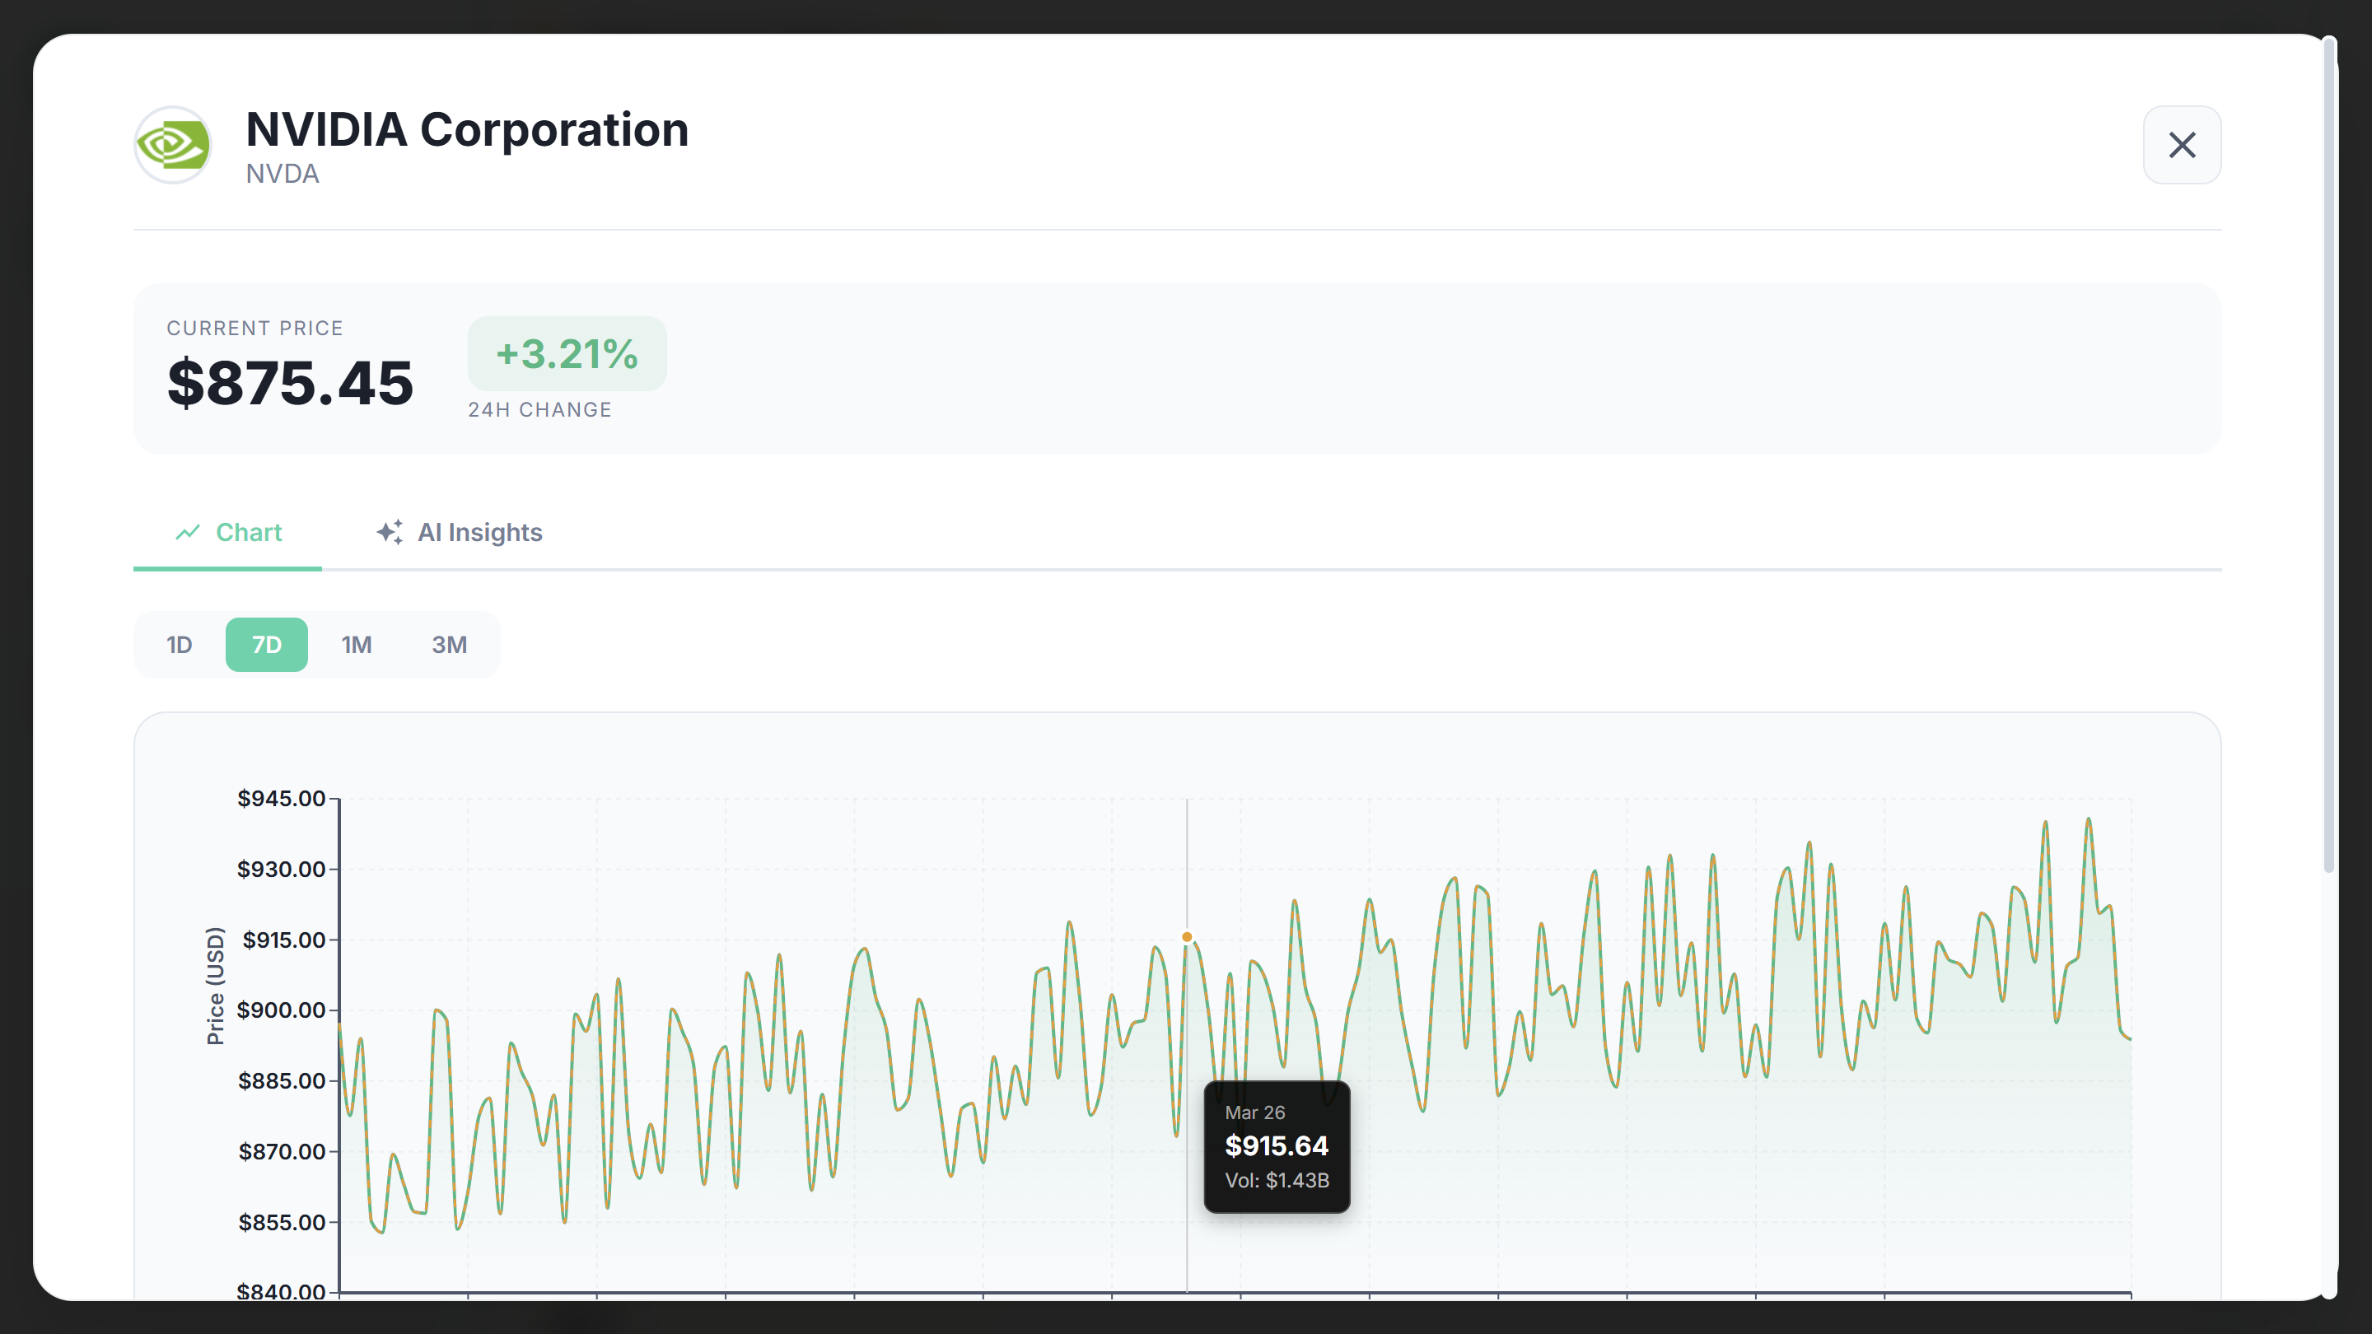Click the sparkle icon beside AI Insights
Screen dimensions: 2372x1334
pos(390,532)
